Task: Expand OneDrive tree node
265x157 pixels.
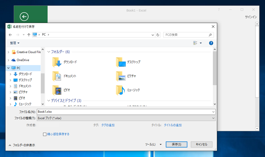Action: coord(8,60)
